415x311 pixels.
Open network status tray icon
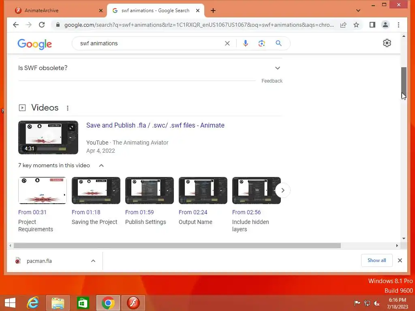pyautogui.click(x=367, y=303)
